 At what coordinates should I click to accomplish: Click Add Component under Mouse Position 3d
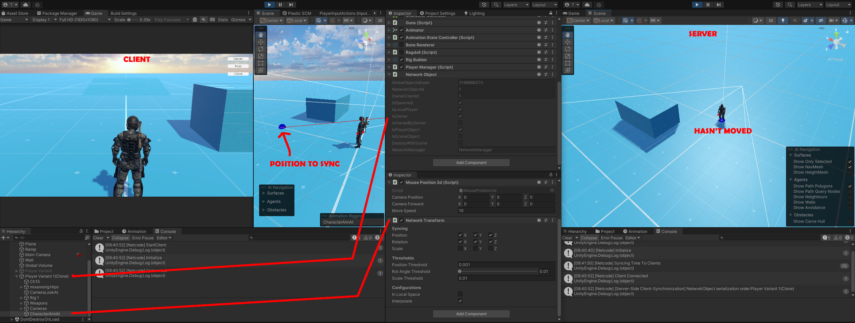pyautogui.click(x=471, y=314)
